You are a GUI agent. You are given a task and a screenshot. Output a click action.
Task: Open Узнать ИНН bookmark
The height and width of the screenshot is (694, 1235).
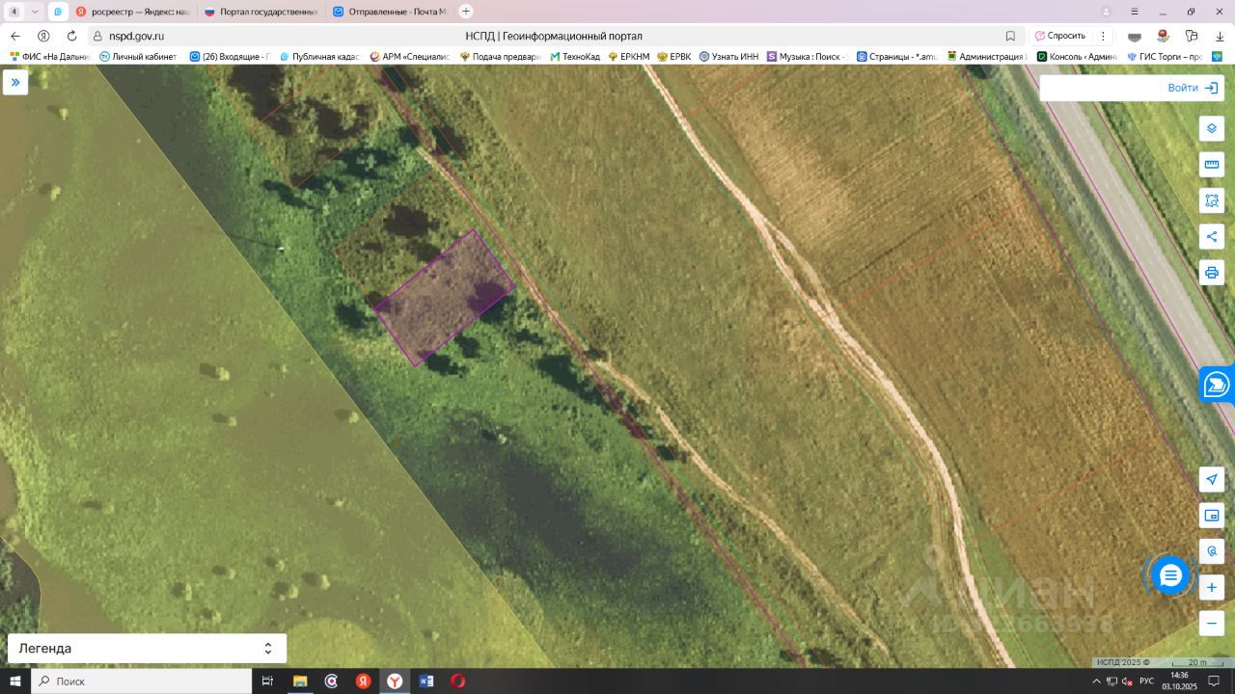(x=729, y=57)
